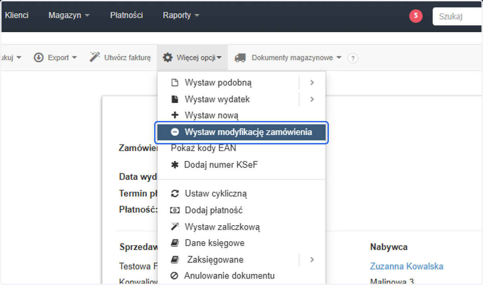The image size is (483, 285).
Task: Click the gear icon beside Więcej opcji
Action: pyautogui.click(x=168, y=57)
